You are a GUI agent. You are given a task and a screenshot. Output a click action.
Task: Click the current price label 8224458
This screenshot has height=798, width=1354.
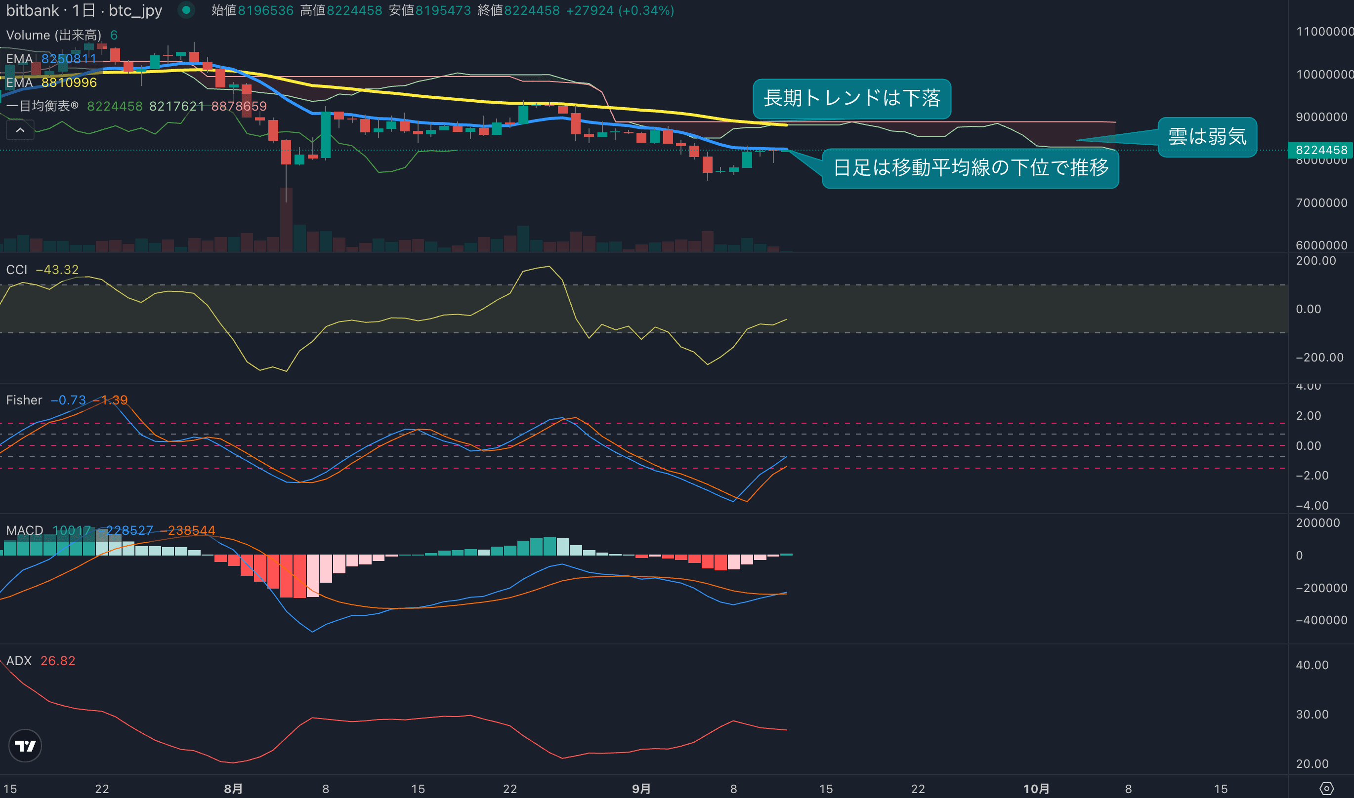[1321, 150]
